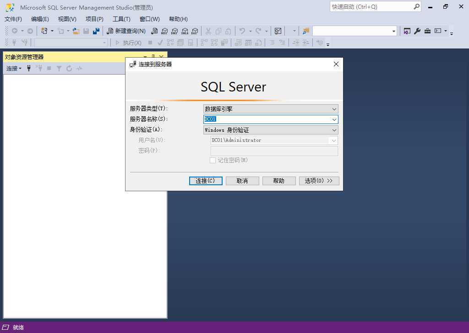Open the 项目(P) menu

point(94,19)
